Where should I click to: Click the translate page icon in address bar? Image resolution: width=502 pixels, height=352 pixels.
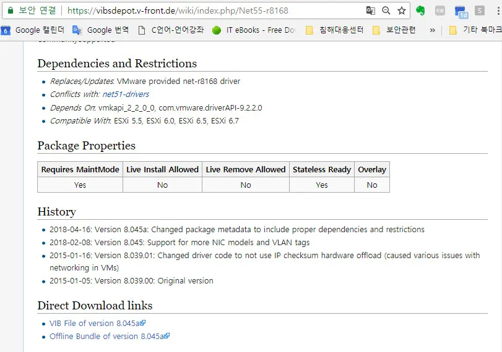[371, 10]
